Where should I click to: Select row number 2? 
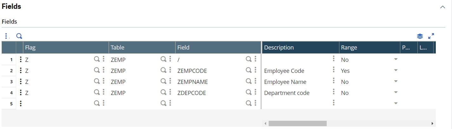(11, 71)
